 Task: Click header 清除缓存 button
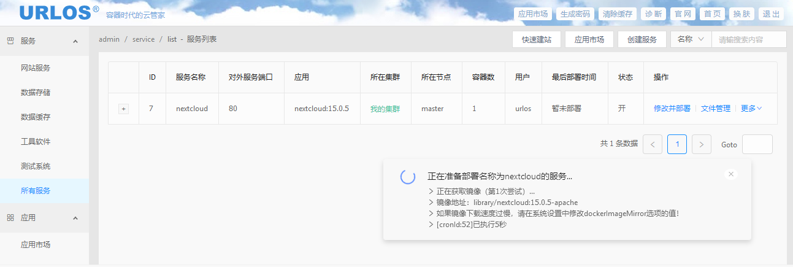[618, 14]
